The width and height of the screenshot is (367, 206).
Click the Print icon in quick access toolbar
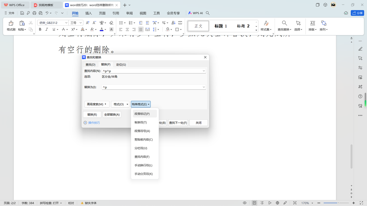coord(34,13)
